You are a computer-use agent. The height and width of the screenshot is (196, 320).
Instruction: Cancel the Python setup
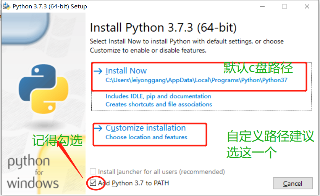click(293, 183)
